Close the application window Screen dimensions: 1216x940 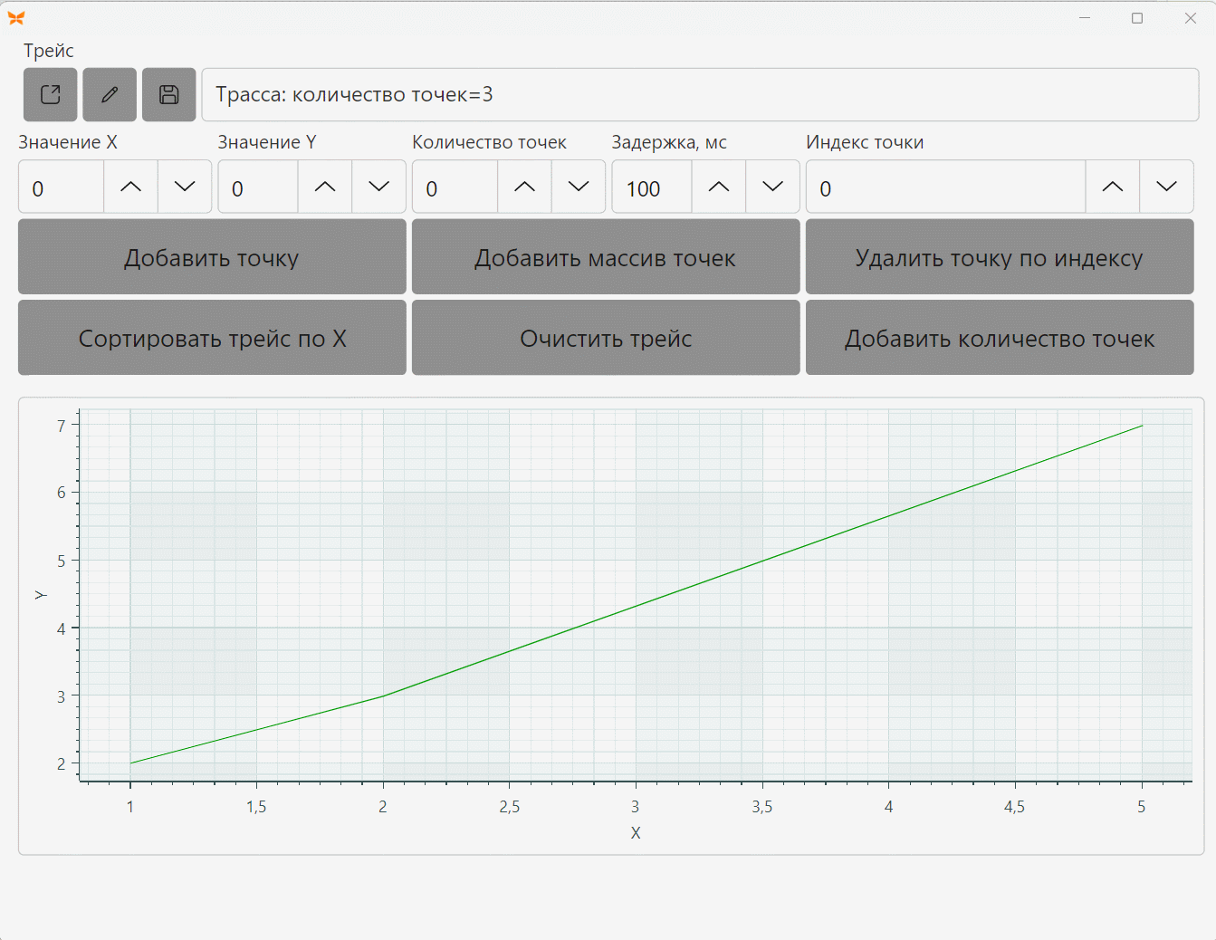[x=1191, y=18]
